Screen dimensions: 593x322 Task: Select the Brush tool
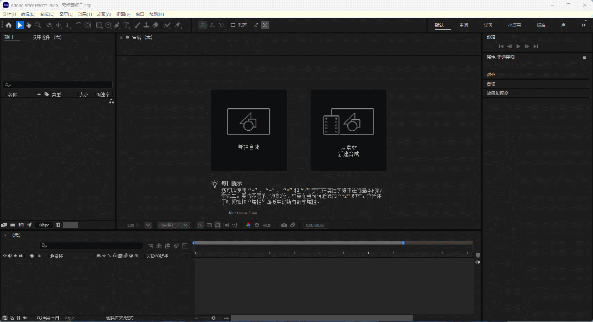click(x=137, y=25)
